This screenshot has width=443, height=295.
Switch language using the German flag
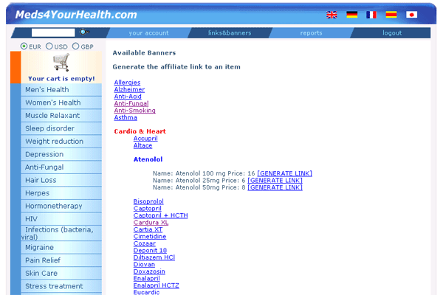(x=351, y=15)
